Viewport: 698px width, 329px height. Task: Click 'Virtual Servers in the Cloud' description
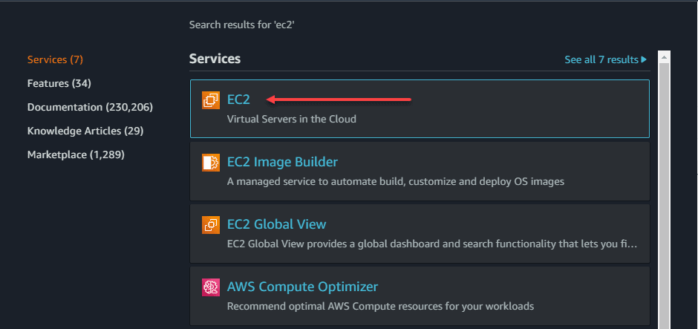pos(291,119)
